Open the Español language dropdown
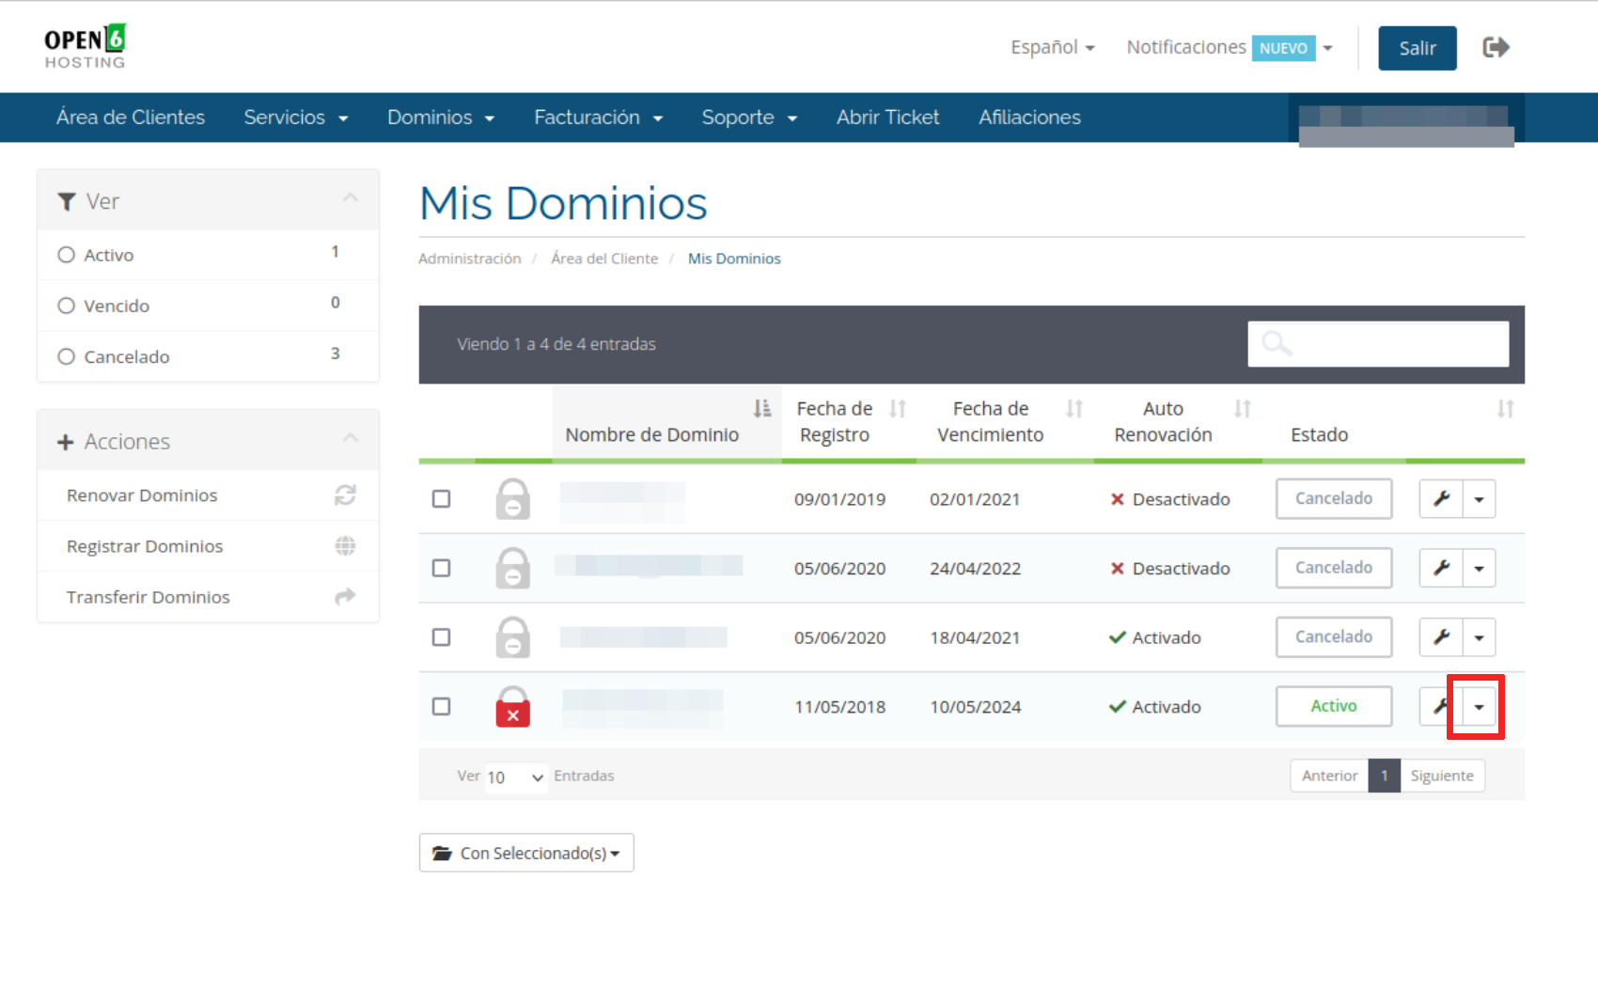 click(1053, 47)
